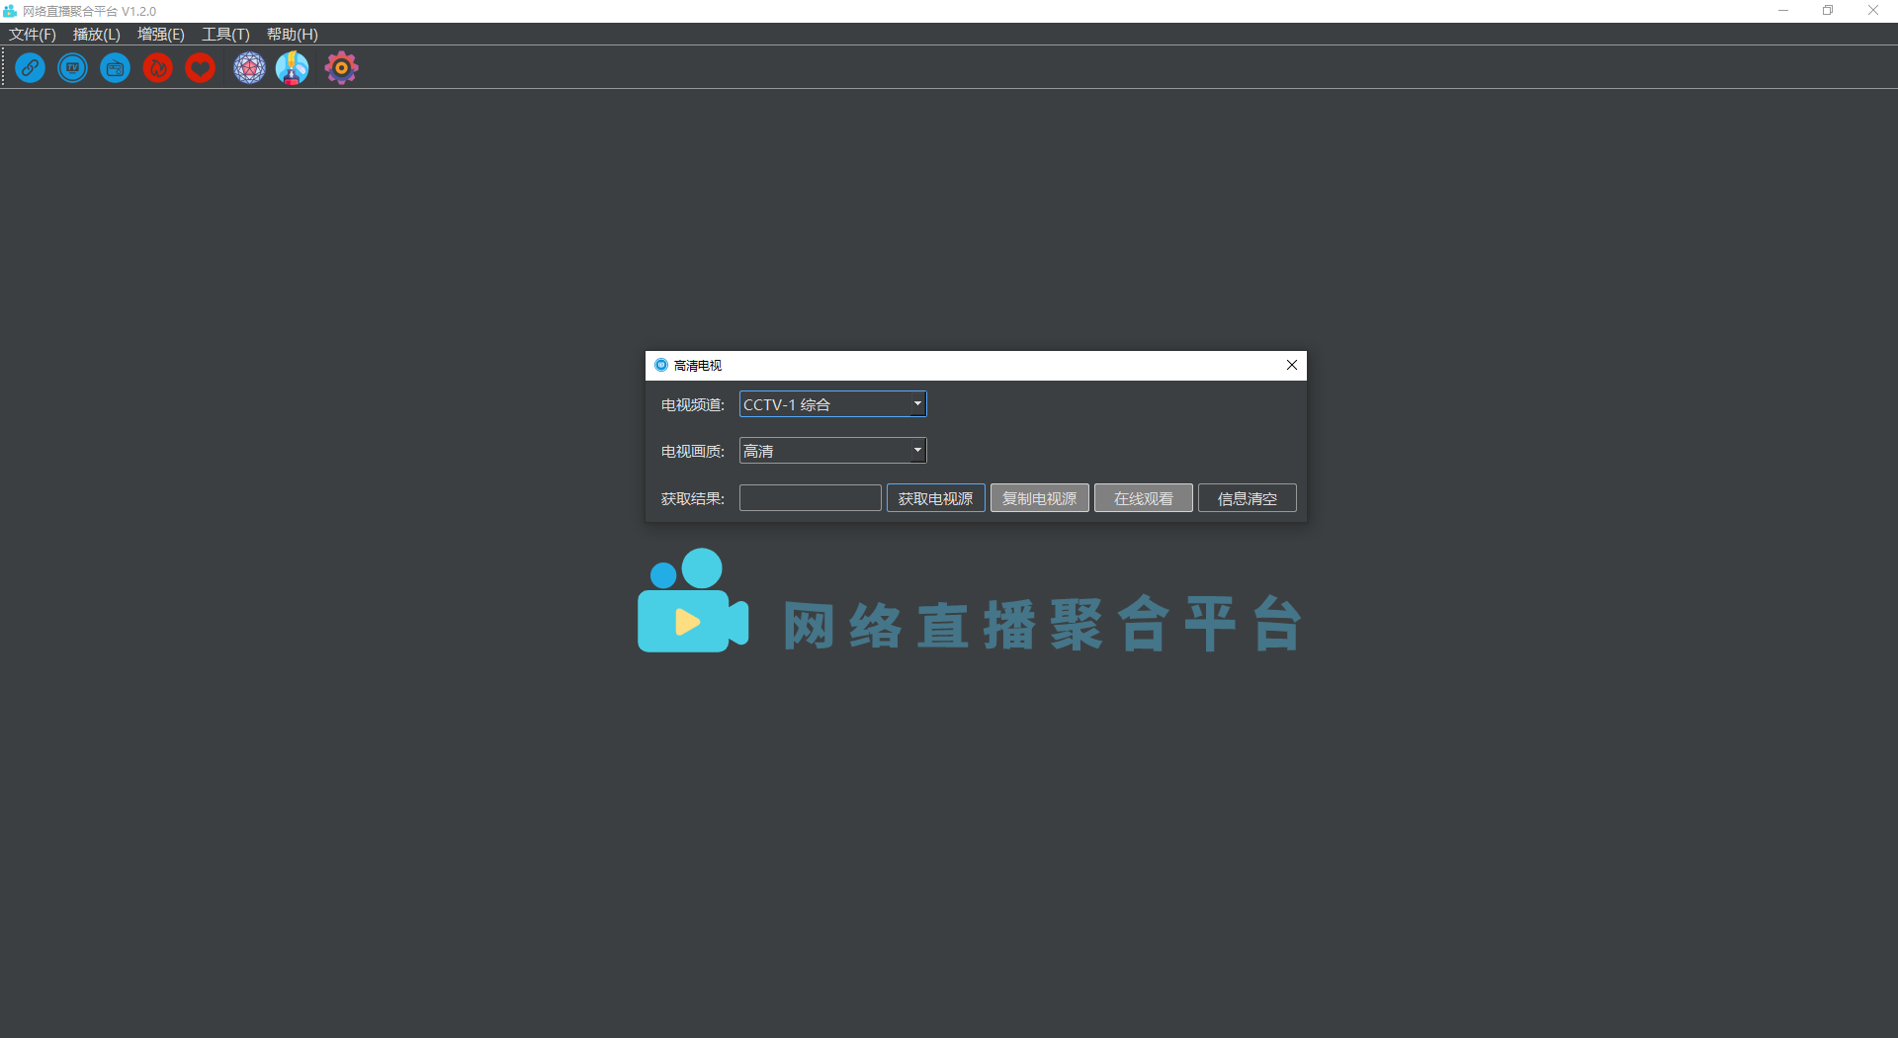
Task: Restore down the main application window
Action: [1828, 11]
